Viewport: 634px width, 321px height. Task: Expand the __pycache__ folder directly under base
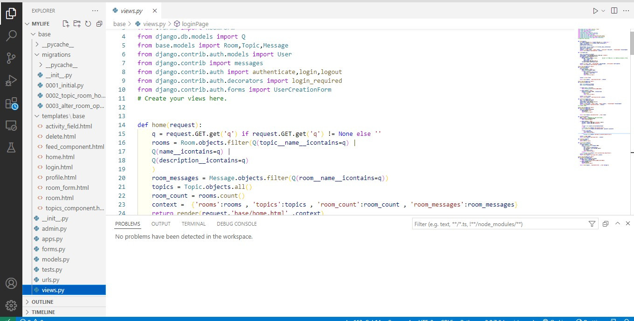pyautogui.click(x=64, y=44)
